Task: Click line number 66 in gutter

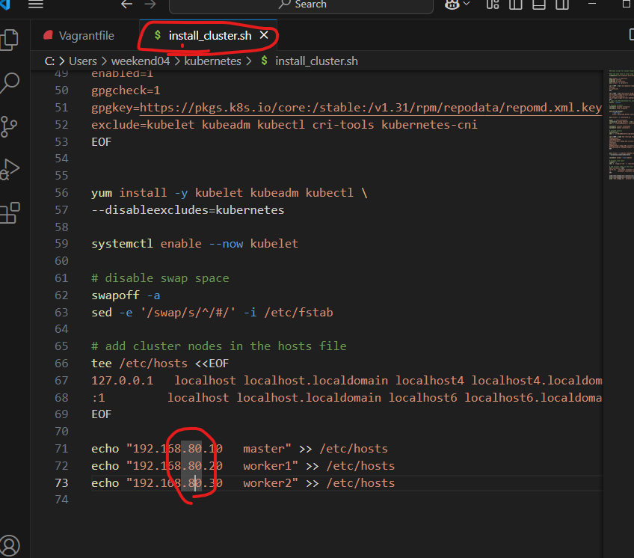Action: click(x=61, y=364)
